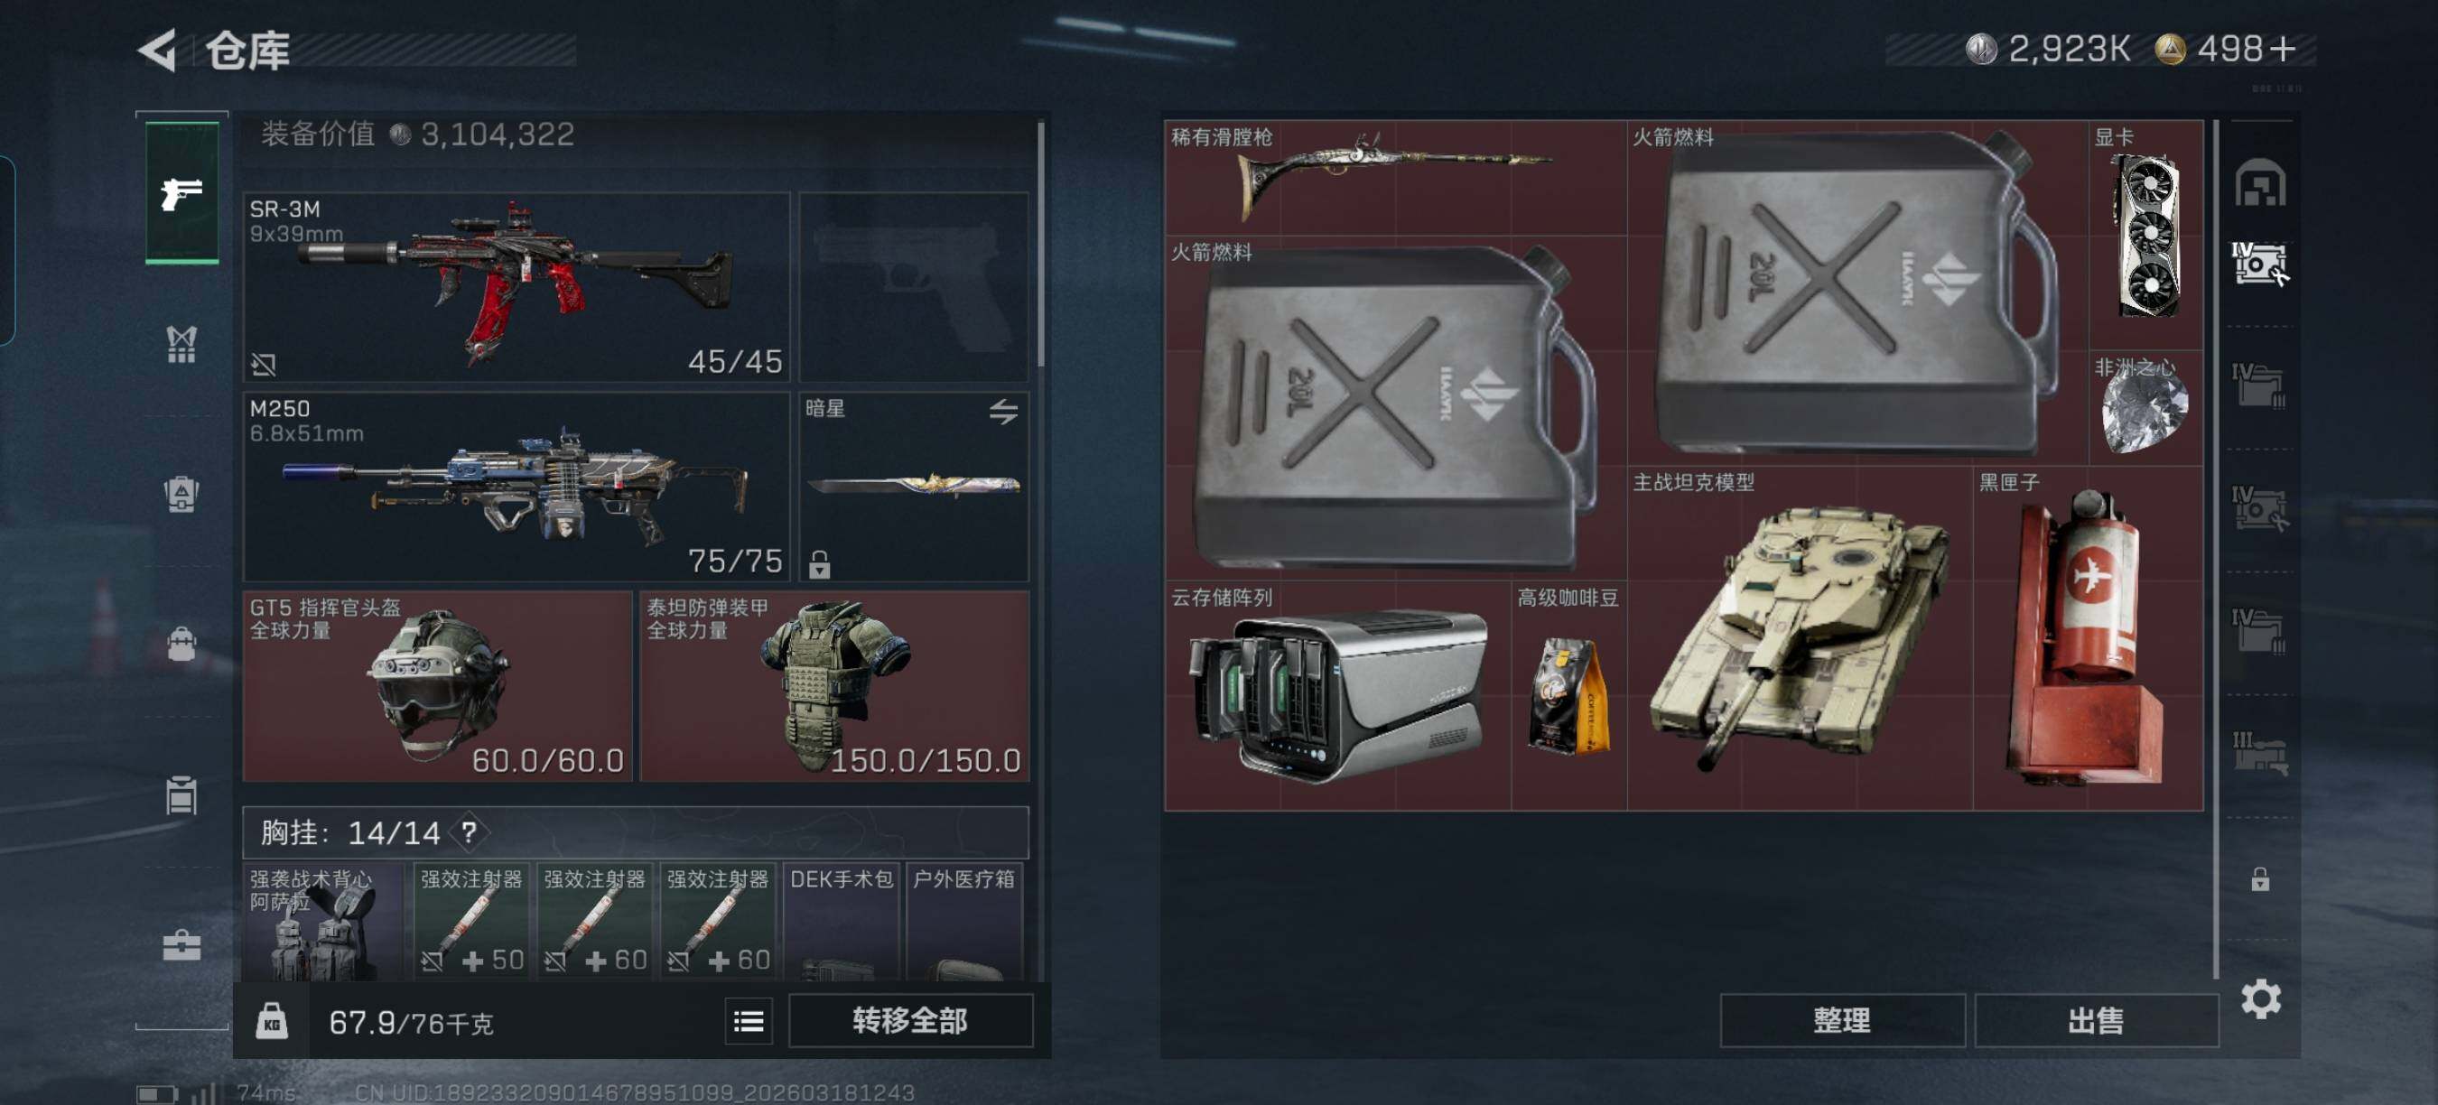Select the briefcase category in sidebar

[x=181, y=945]
